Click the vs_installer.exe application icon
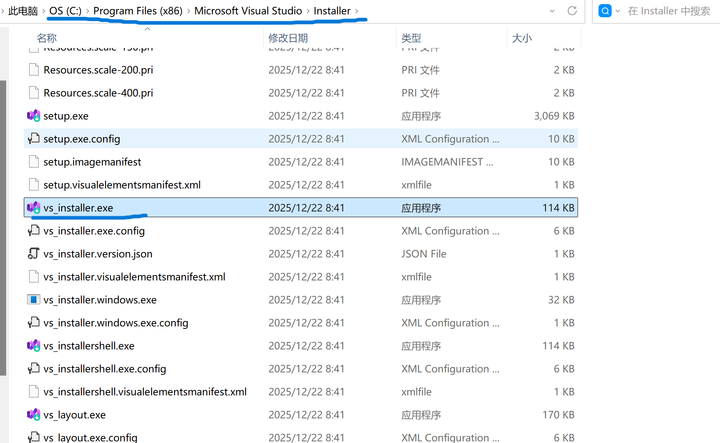Viewport: 720px width, 443px height. coord(34,208)
